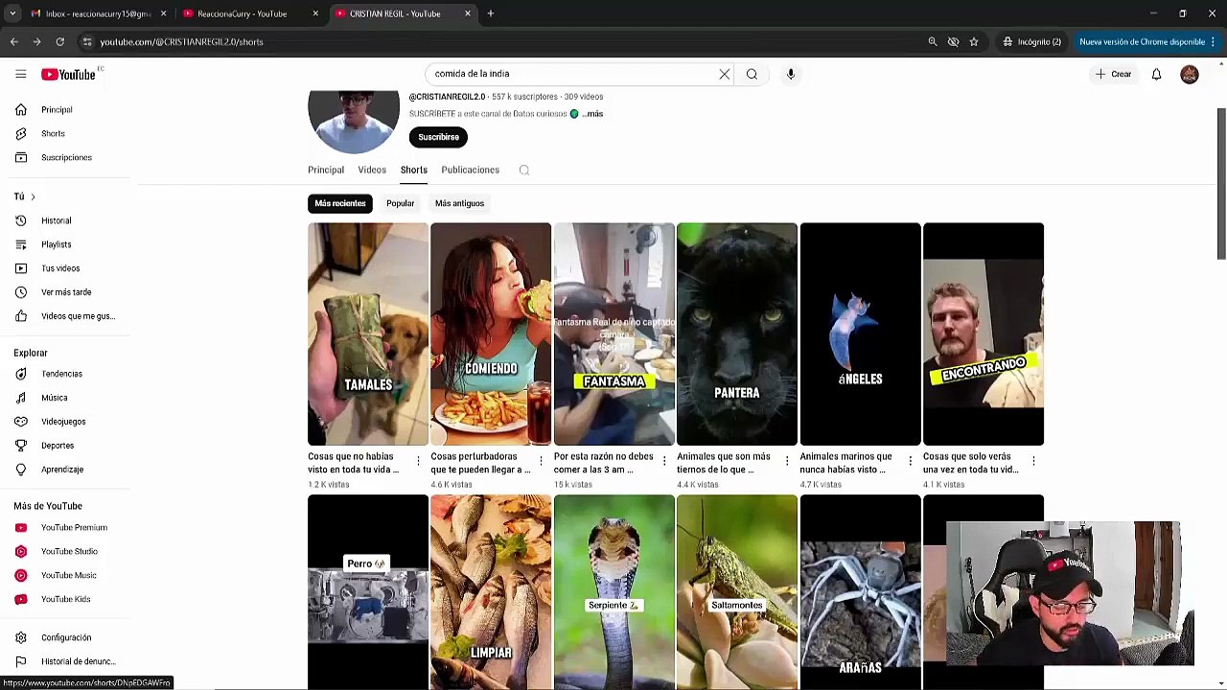This screenshot has width=1227, height=690.
Task: Click the magnifier search button
Action: tap(752, 74)
